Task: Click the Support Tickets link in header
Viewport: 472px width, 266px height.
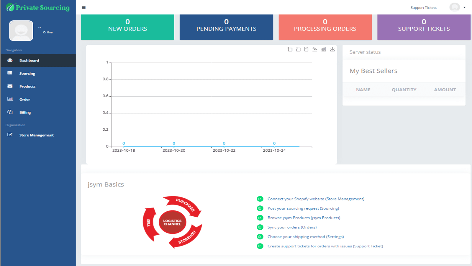Action: tap(423, 8)
